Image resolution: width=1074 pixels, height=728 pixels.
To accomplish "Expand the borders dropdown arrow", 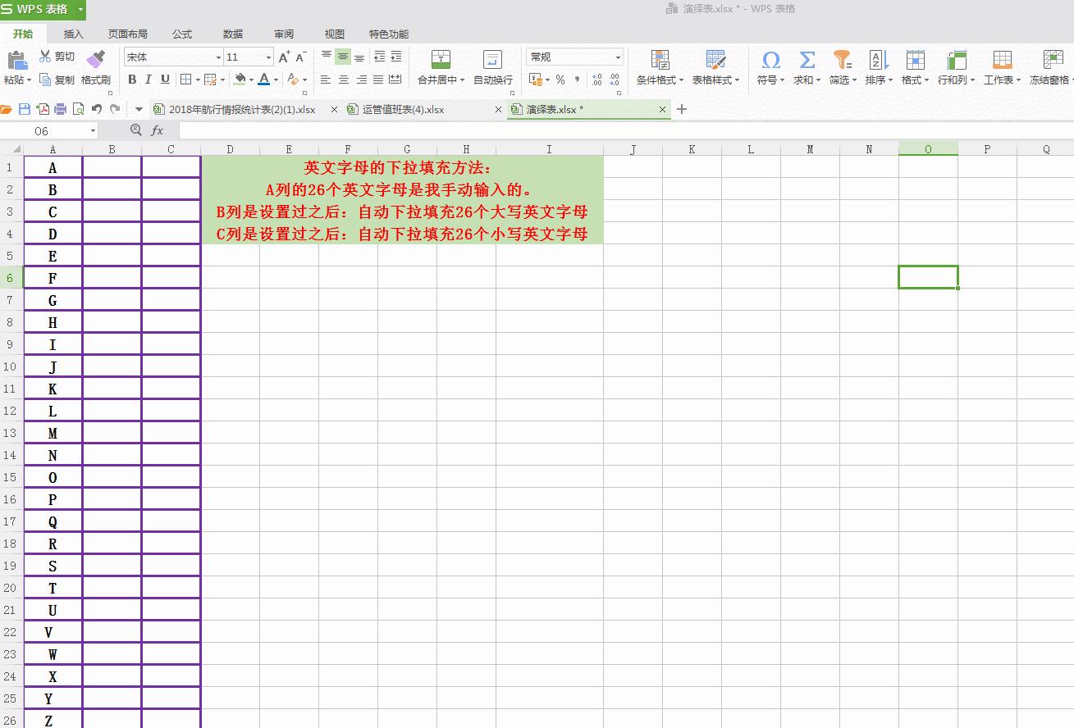I will pos(196,80).
